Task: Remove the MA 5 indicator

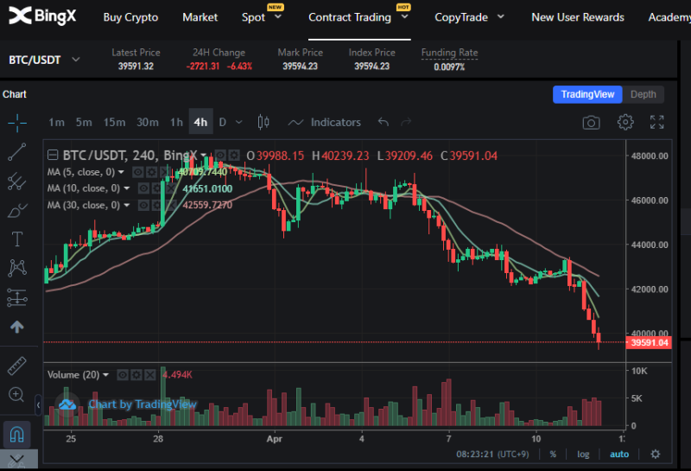Action: [x=164, y=172]
